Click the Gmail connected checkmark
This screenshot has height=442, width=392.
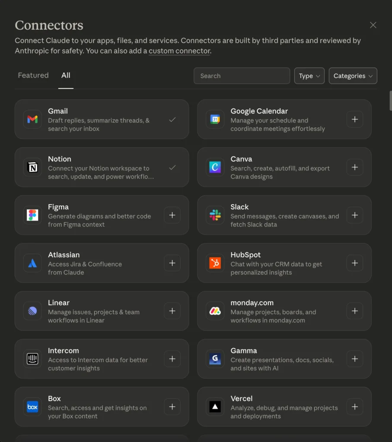172,120
